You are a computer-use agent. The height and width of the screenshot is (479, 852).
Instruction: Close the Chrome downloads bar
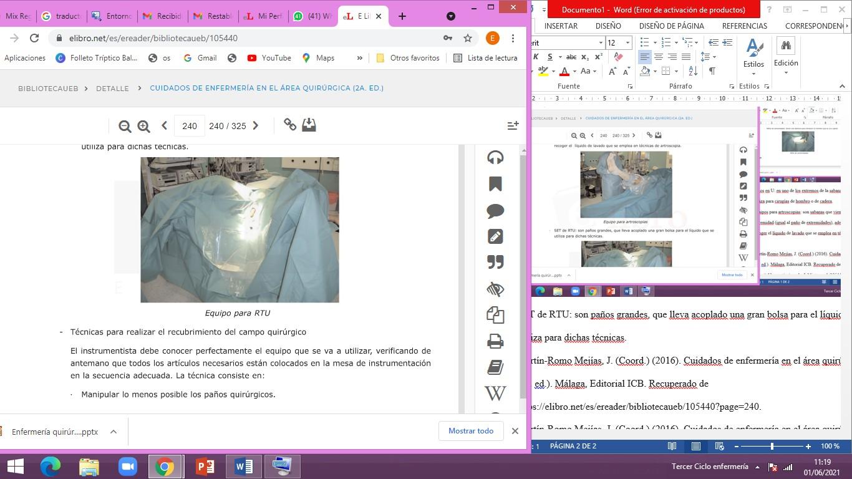(x=515, y=431)
